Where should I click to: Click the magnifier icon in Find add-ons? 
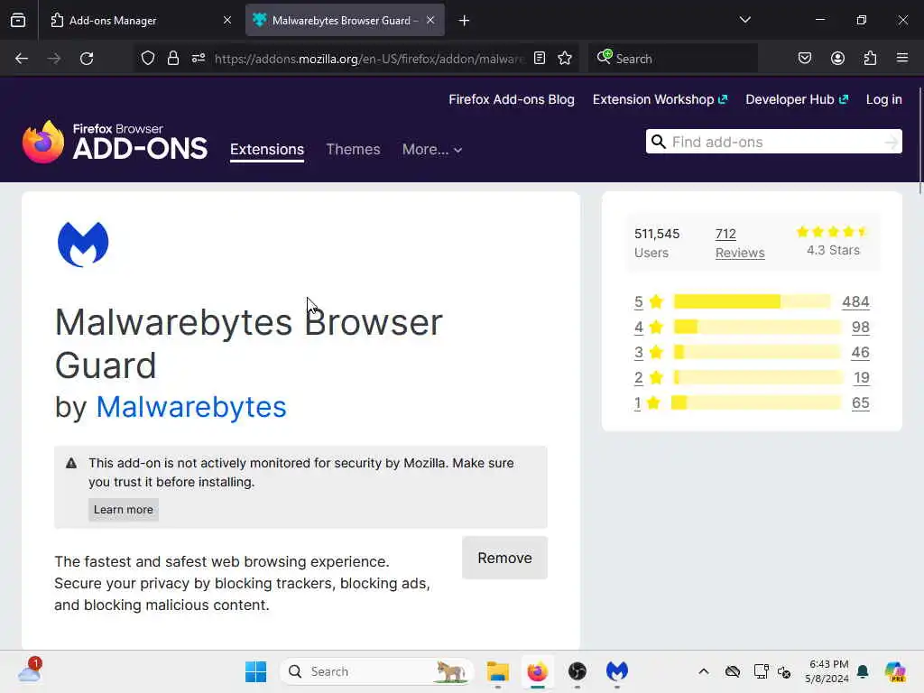[658, 142]
